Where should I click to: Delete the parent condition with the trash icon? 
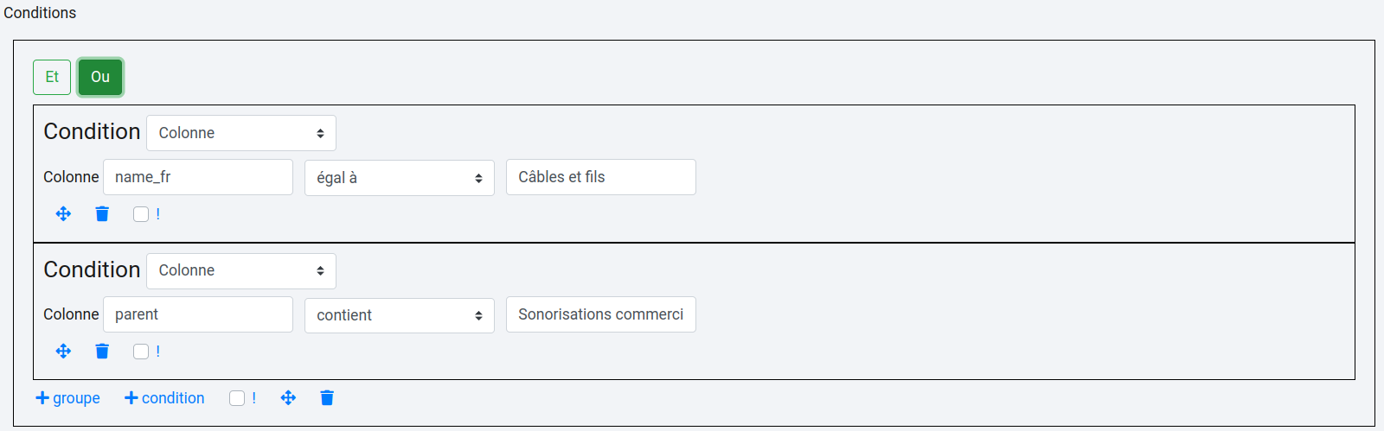point(102,351)
